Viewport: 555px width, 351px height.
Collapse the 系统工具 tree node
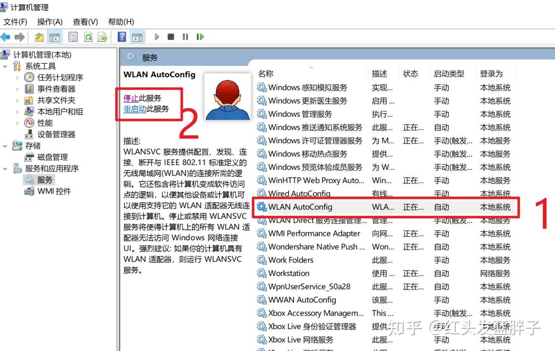click(x=5, y=66)
